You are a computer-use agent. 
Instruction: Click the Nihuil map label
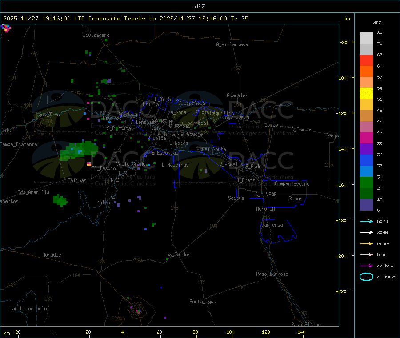pos(105,203)
